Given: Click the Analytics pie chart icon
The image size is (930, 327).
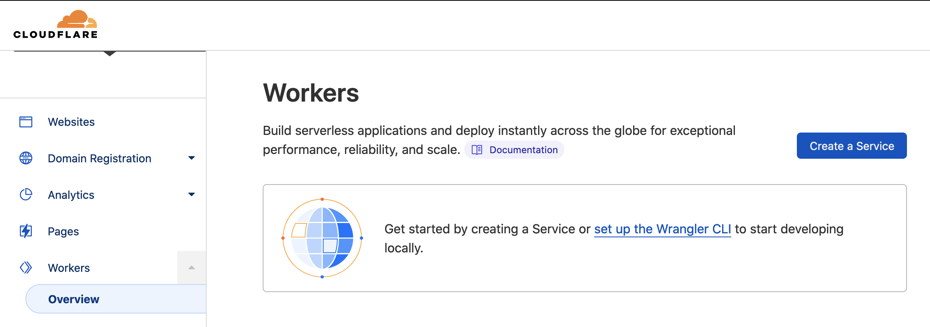Looking at the screenshot, I should 26,194.
